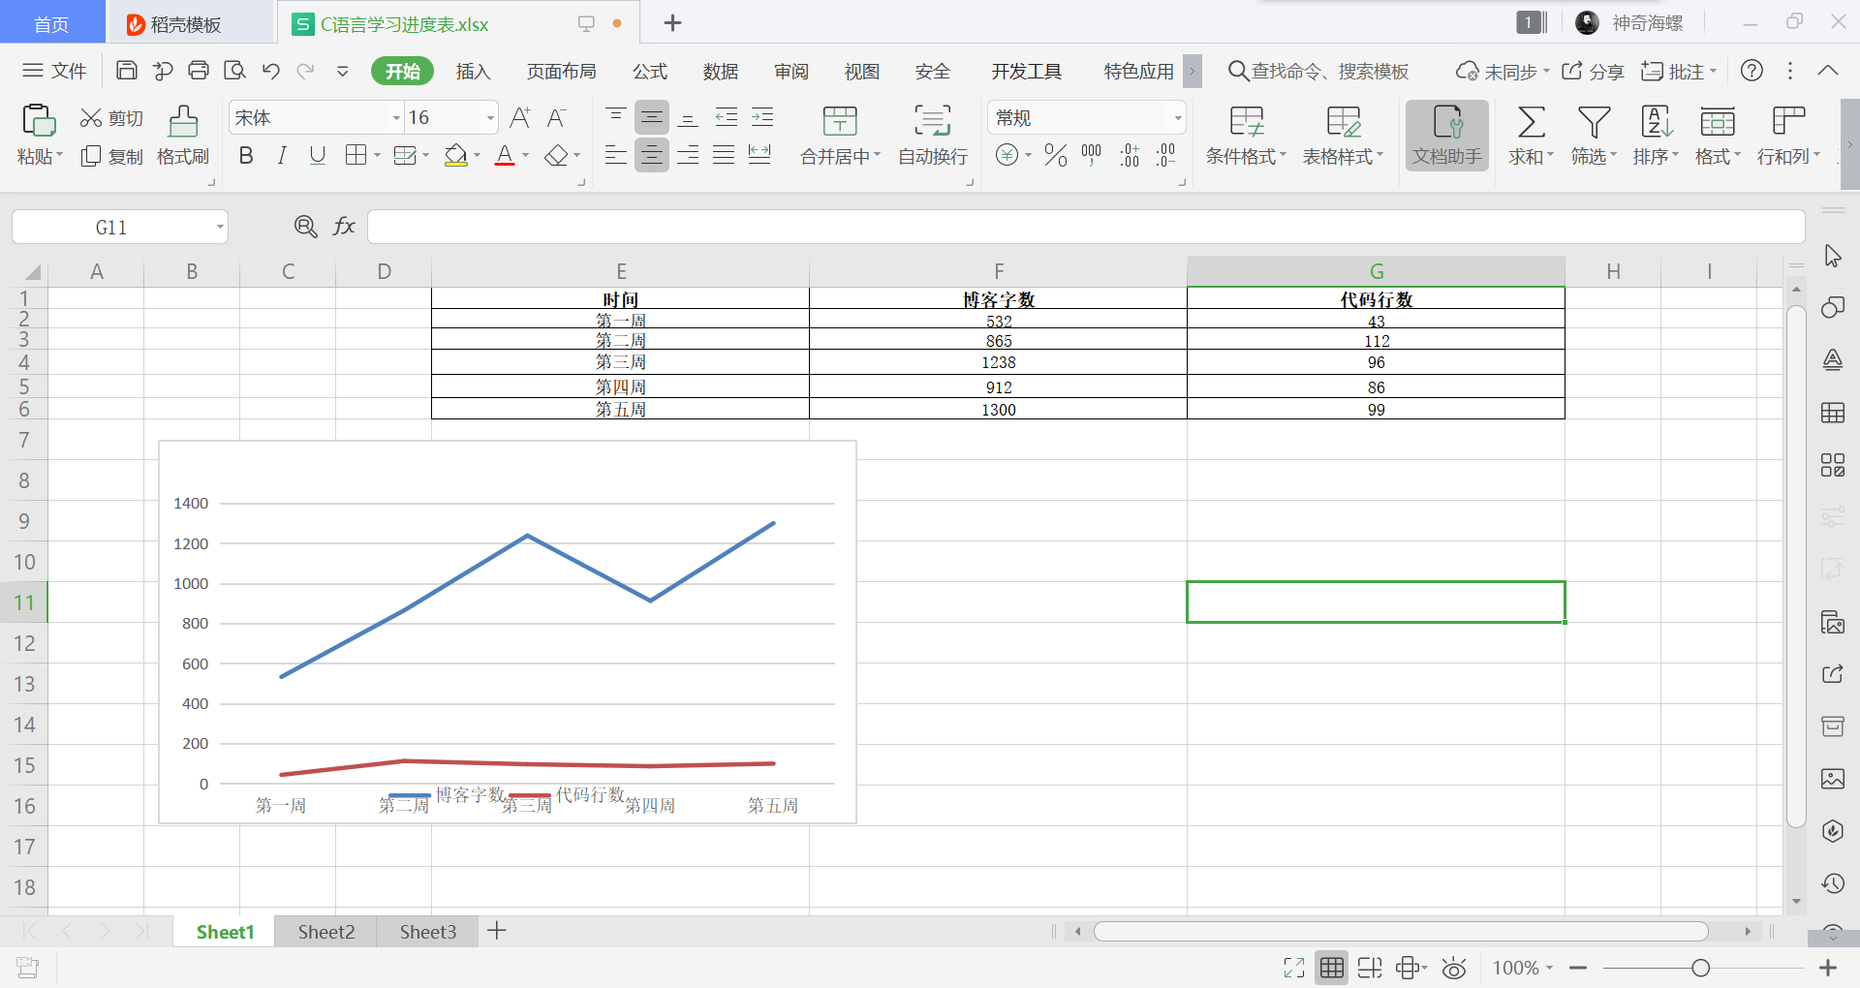
Task: Click the thousands separator icon
Action: [x=1092, y=155]
